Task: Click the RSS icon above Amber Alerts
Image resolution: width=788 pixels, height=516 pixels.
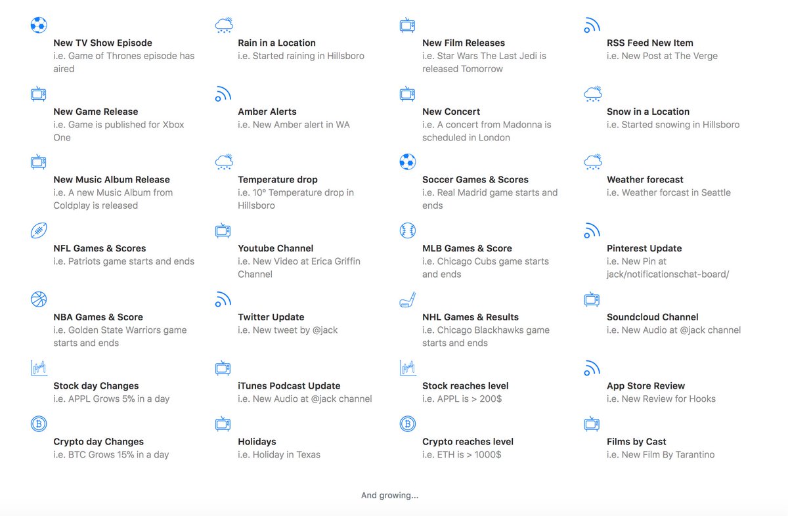Action: coord(223,94)
